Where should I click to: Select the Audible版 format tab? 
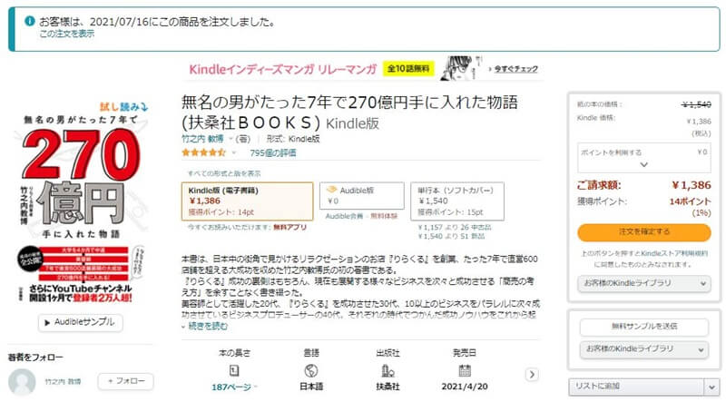361,195
